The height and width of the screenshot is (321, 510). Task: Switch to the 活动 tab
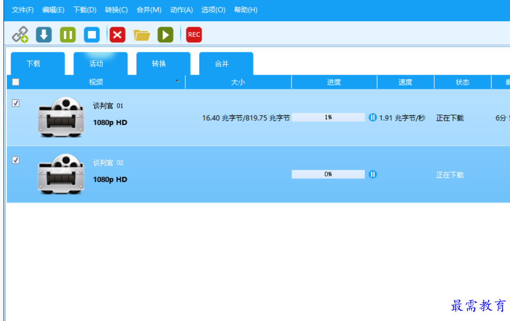tap(100, 64)
